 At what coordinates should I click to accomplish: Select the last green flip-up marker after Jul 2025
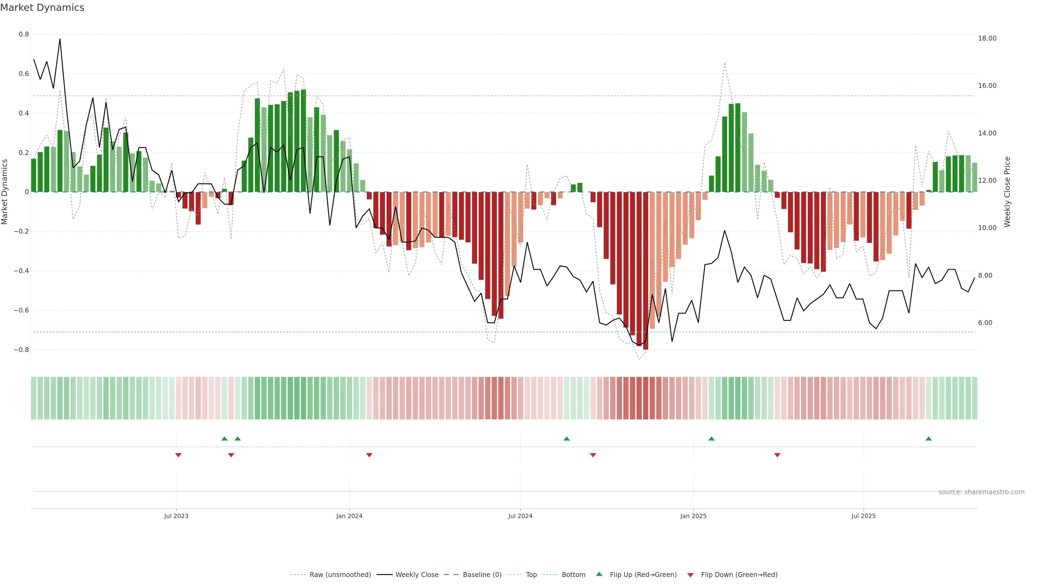tap(929, 439)
